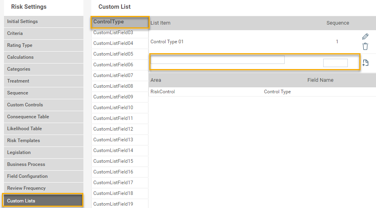Open Review Frequency settings
376x208 pixels.
click(x=44, y=188)
